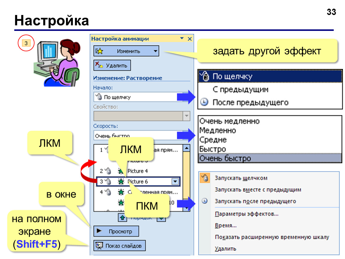Click the animation list scrollbar up arrow
345x259 pixels.
tap(186, 148)
